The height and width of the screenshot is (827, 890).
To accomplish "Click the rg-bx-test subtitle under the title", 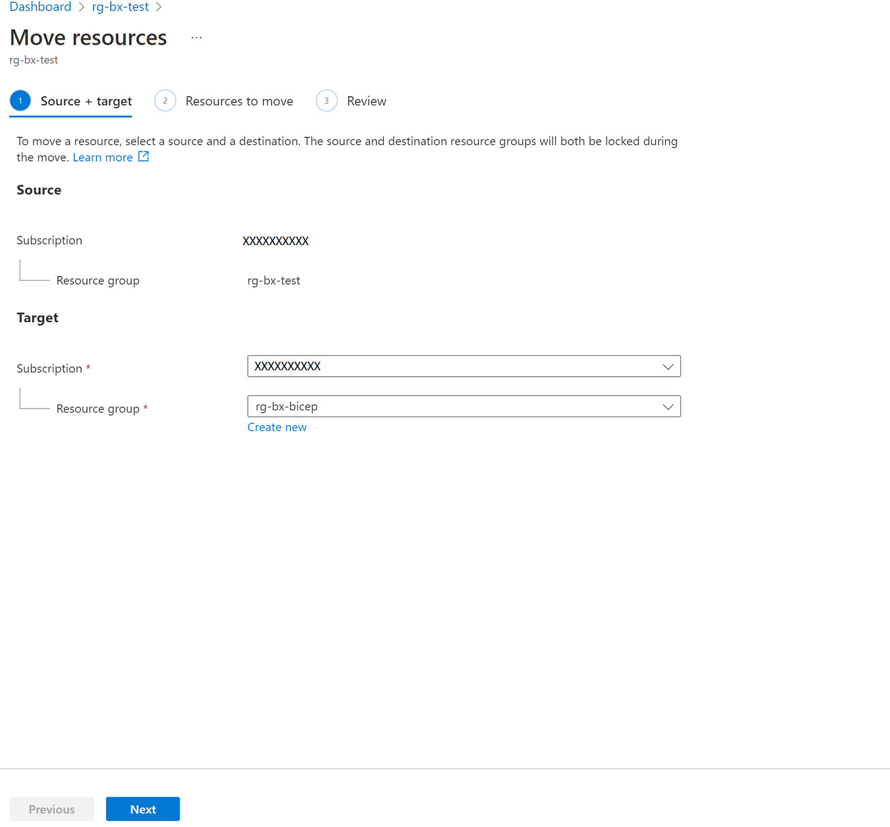I will 34,60.
